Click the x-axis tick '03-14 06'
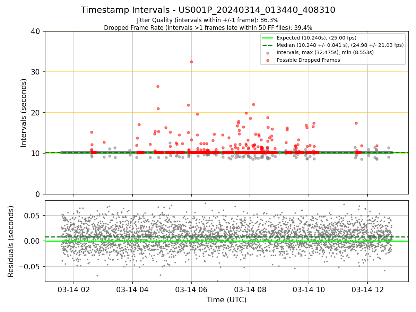Screen dimensions: 416x312 (x=191, y=289)
